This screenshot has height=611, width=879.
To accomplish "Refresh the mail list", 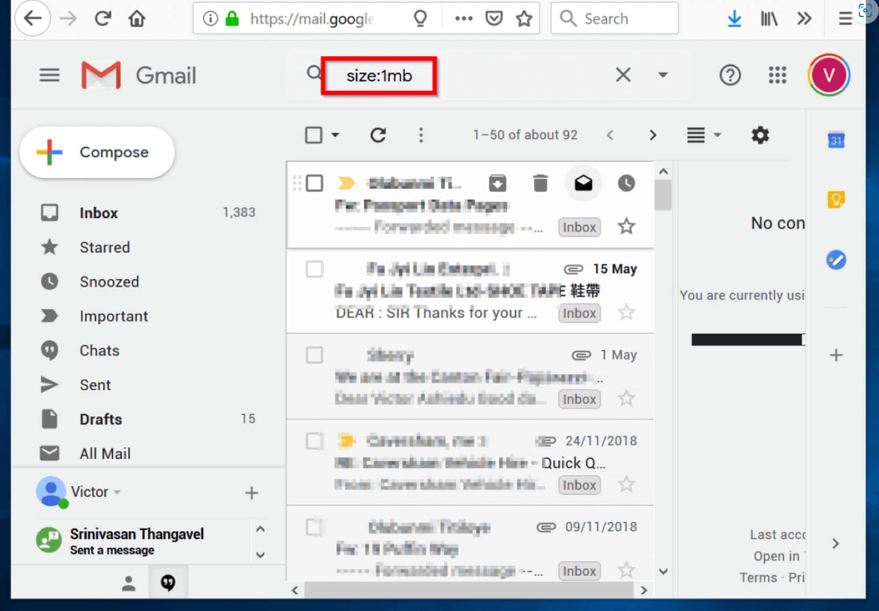I will 378,135.
